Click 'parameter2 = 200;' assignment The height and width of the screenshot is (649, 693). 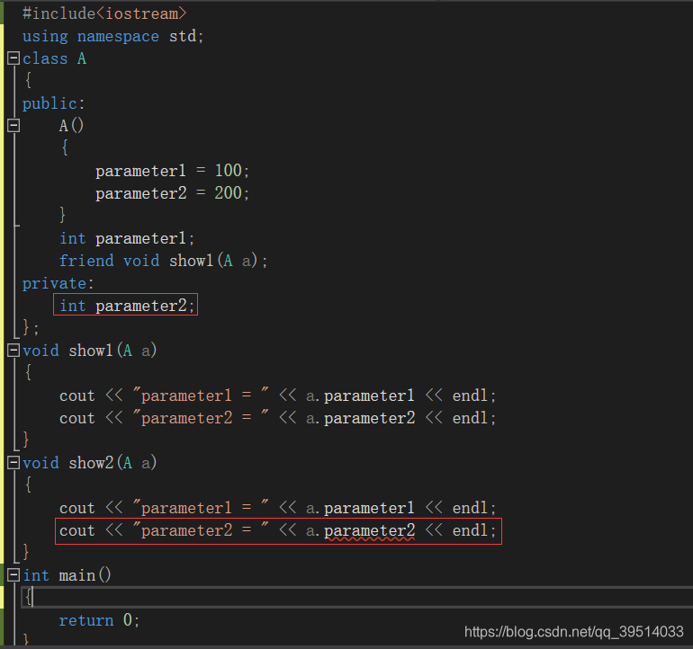[173, 193]
